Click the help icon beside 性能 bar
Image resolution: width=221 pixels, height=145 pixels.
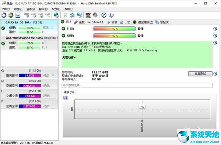[x=215, y=29]
